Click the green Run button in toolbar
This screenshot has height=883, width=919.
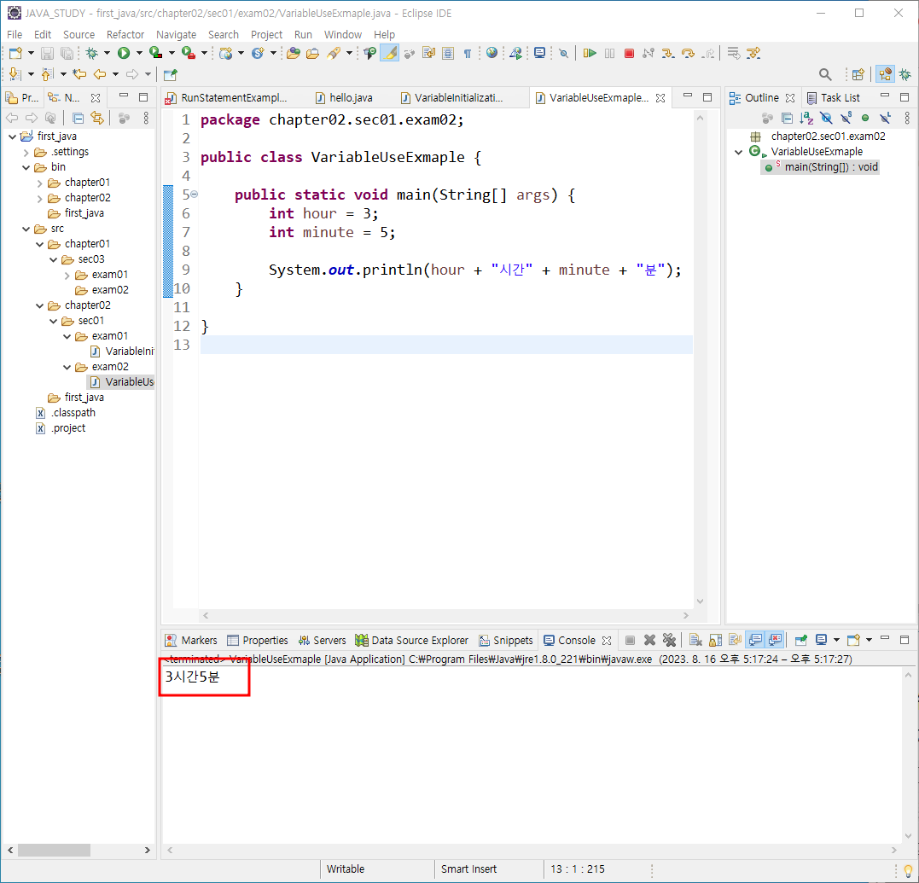pyautogui.click(x=124, y=53)
